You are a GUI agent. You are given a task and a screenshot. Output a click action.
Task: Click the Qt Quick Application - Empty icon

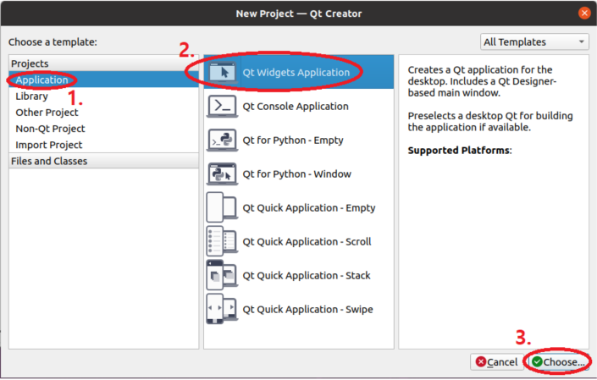click(x=223, y=207)
